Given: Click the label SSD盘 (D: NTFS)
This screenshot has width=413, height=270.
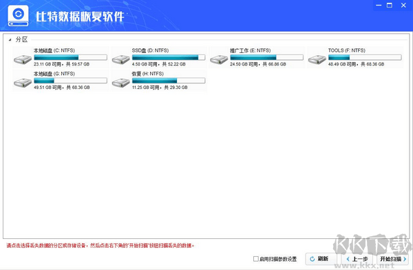Looking at the screenshot, I should [x=150, y=50].
